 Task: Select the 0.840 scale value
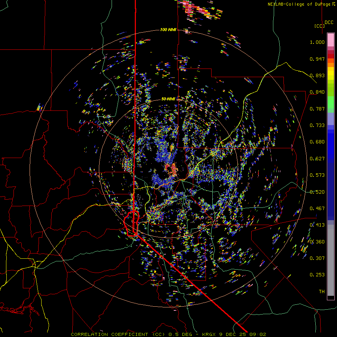click(317, 92)
